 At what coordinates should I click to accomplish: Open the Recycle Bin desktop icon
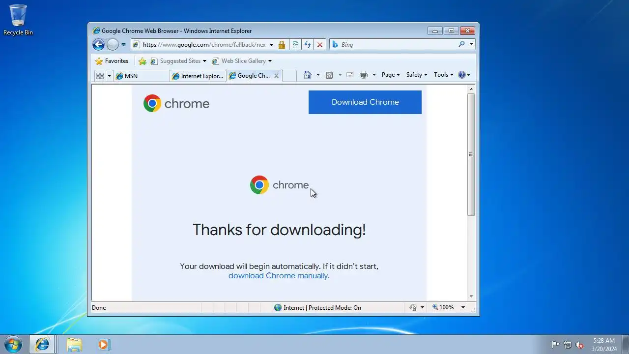[18, 20]
